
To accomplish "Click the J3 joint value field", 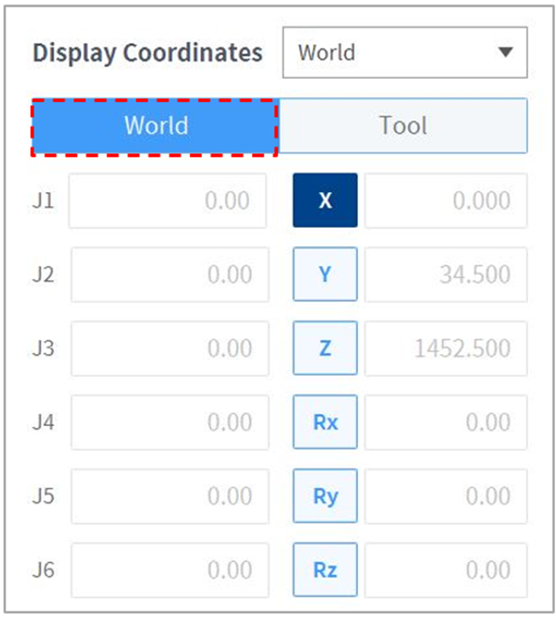I will (168, 348).
